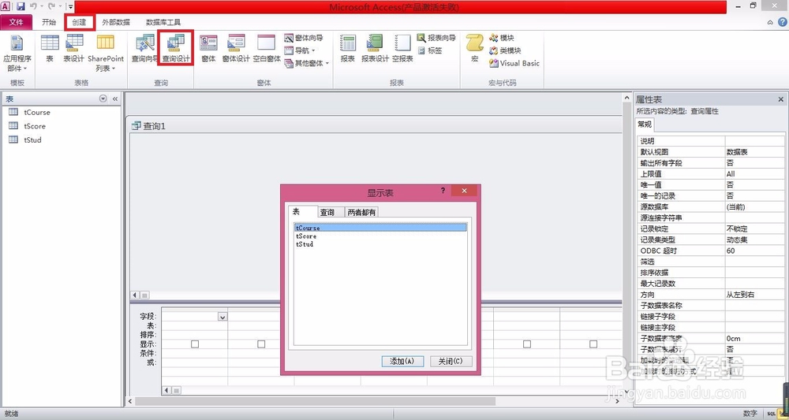Switch to the 开始 Home tab

coord(49,22)
